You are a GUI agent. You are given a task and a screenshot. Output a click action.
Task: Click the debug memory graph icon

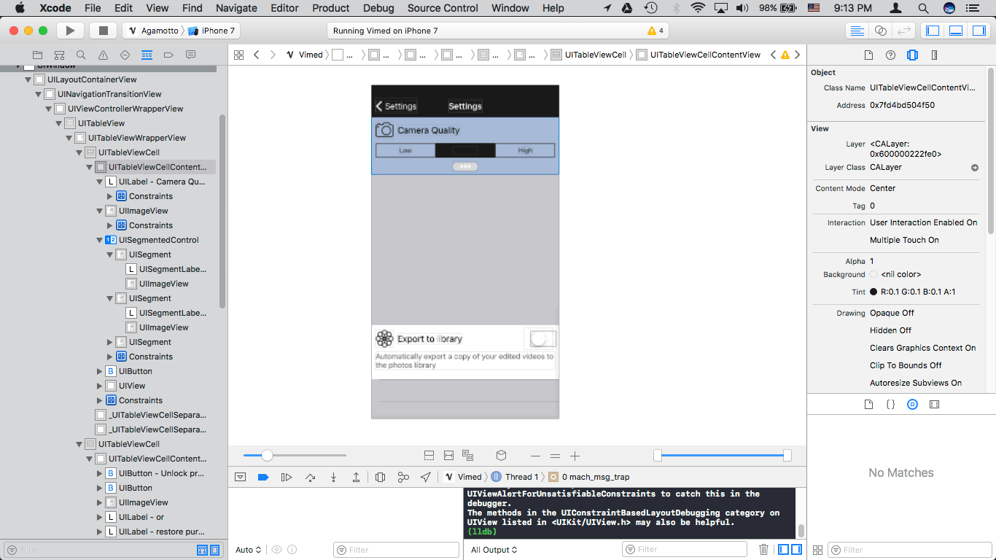pos(403,477)
